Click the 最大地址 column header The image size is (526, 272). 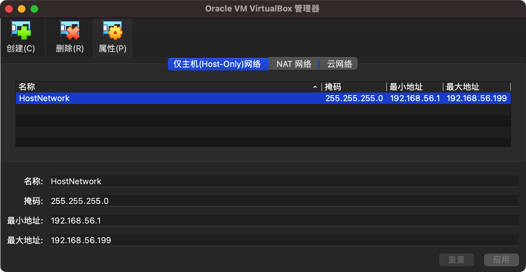pyautogui.click(x=476, y=87)
